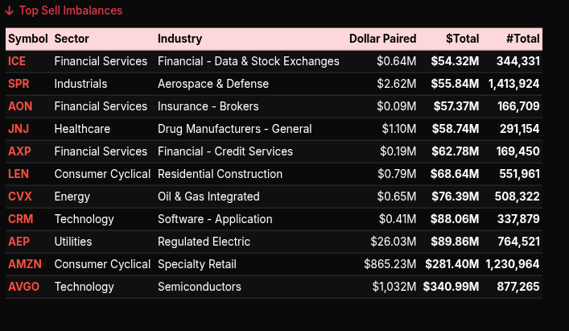Sort by the $Total column header
569x331 pixels.
pos(462,39)
